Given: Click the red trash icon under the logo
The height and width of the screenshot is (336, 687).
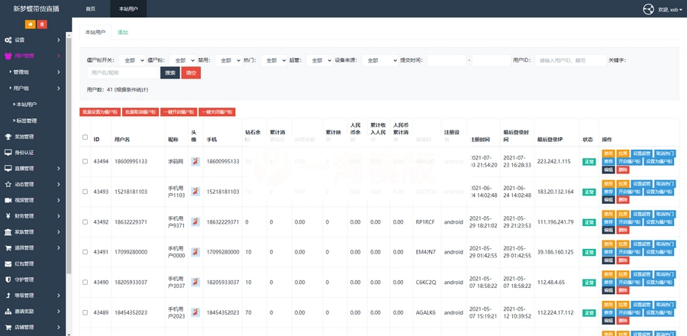Looking at the screenshot, I should pyautogui.click(x=42, y=24).
